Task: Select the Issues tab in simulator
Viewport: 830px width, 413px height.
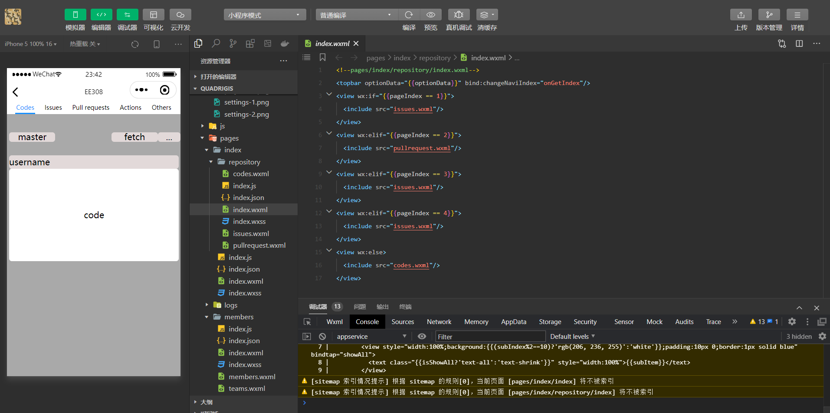Action: coord(53,108)
